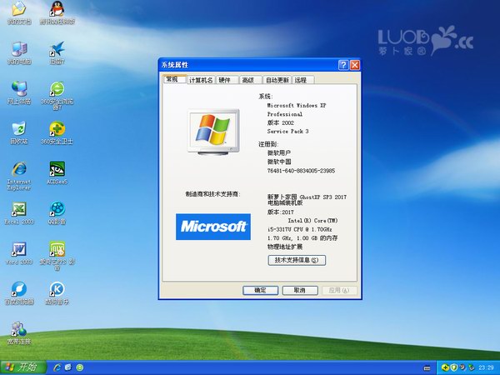Select the 高级 tab

click(x=247, y=80)
